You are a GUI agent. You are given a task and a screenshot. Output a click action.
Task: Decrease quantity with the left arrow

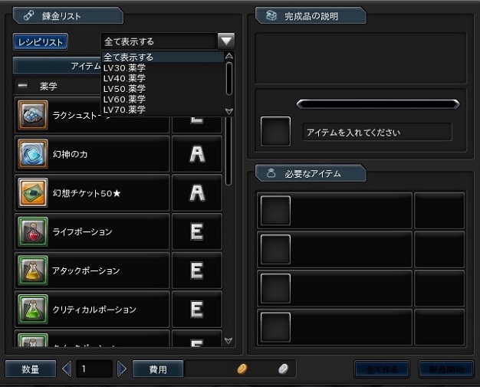[66, 369]
